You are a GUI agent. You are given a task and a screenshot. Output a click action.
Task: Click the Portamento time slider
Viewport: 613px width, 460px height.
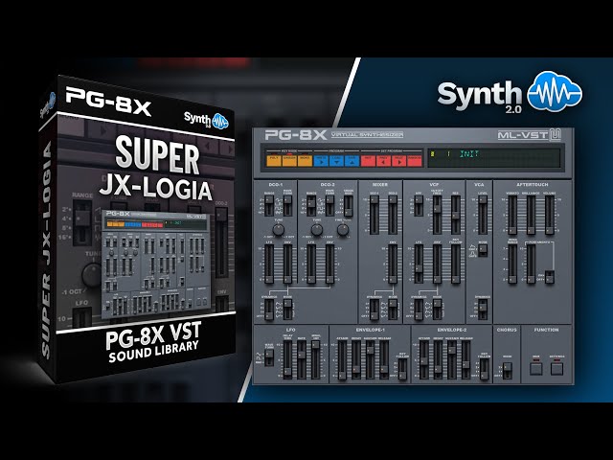coord(531,264)
